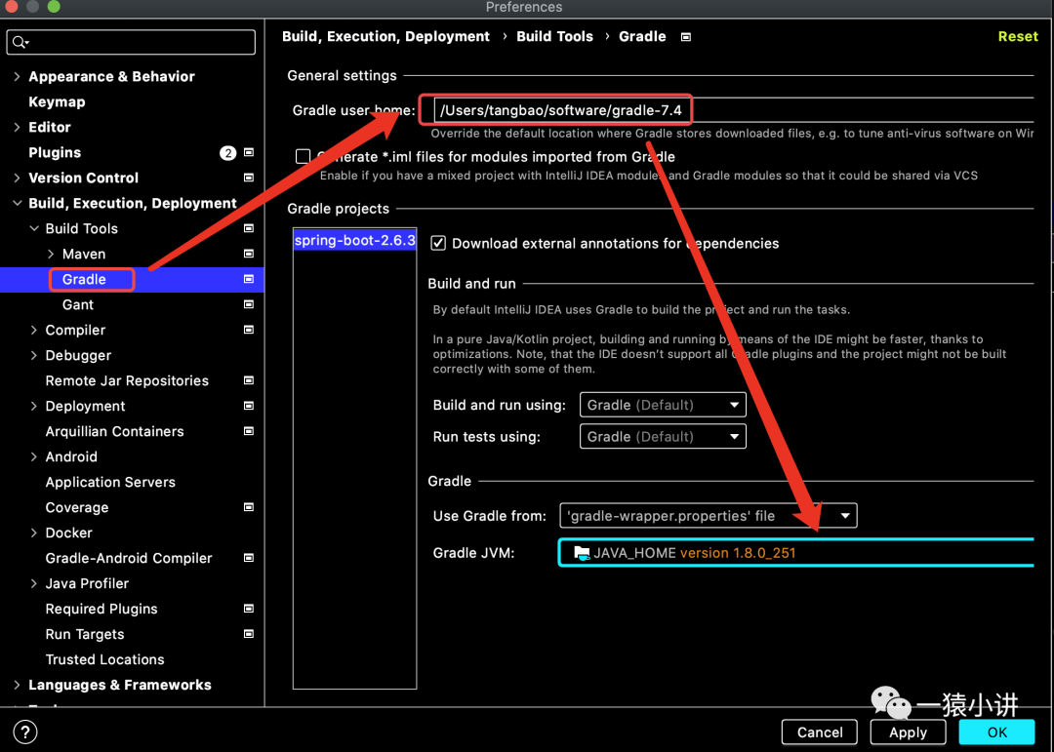Expand Appearance & Behavior section
Image resolution: width=1054 pixels, height=752 pixels.
coord(17,77)
